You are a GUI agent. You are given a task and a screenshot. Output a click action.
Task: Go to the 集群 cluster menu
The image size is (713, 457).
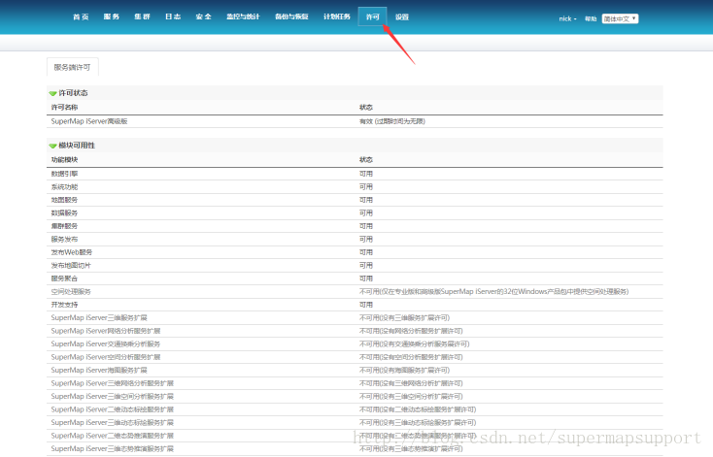click(x=142, y=16)
